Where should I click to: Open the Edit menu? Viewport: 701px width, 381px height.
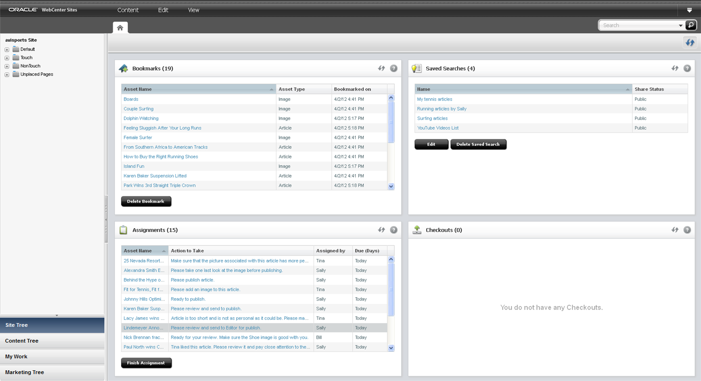(x=163, y=10)
